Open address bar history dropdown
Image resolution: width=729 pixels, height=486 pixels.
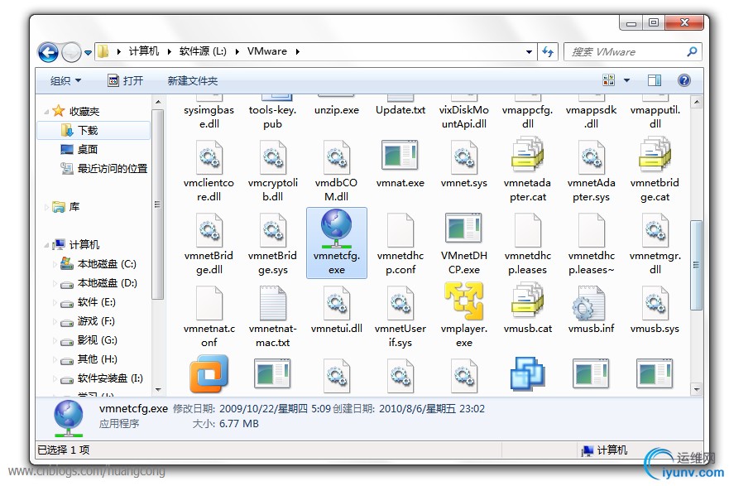[529, 51]
